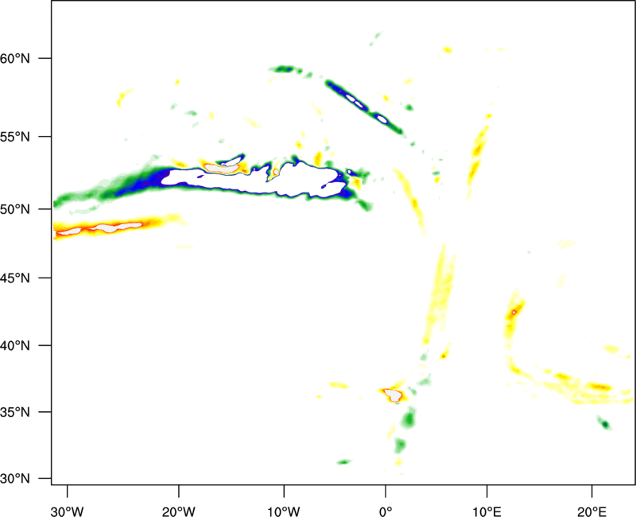Viewport: 636px width, 517px height.
Task: Click the 10°W longitude label
Action: 284,511
